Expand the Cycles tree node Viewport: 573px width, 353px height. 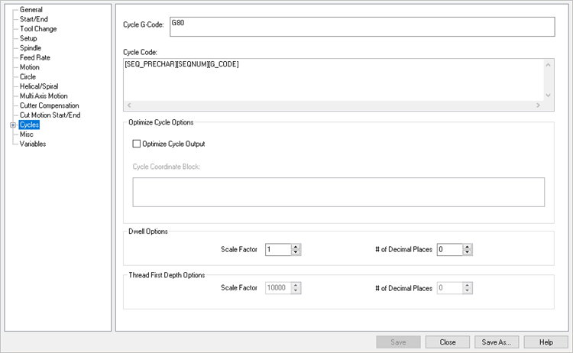click(13, 125)
